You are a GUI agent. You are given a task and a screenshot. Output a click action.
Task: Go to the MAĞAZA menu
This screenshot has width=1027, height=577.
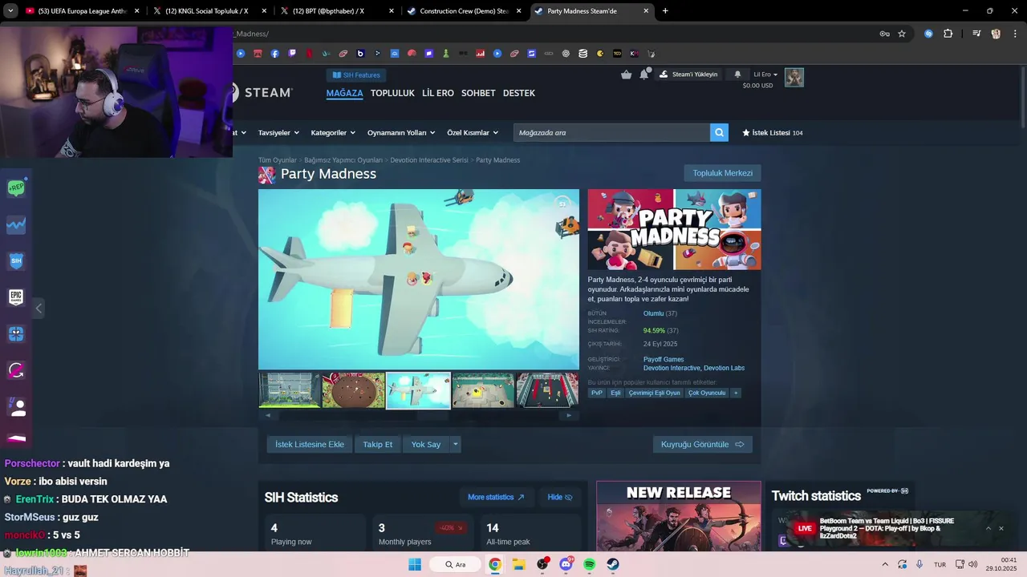(x=344, y=93)
